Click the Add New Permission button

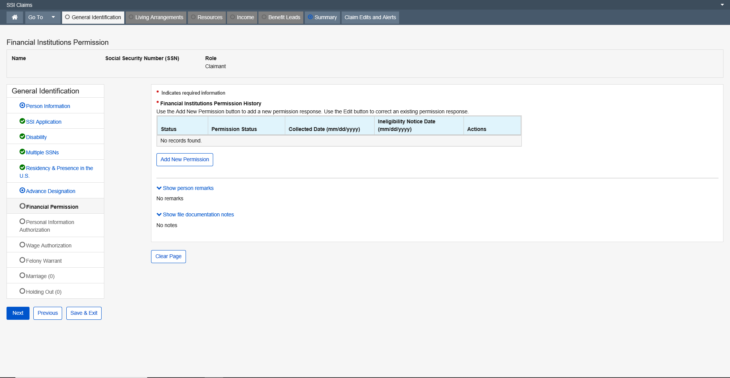185,160
